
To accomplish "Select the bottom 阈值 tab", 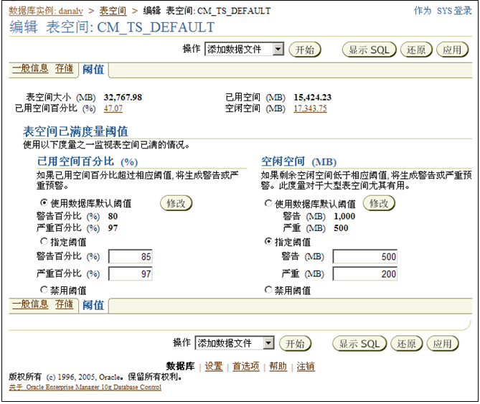I will pos(93,305).
